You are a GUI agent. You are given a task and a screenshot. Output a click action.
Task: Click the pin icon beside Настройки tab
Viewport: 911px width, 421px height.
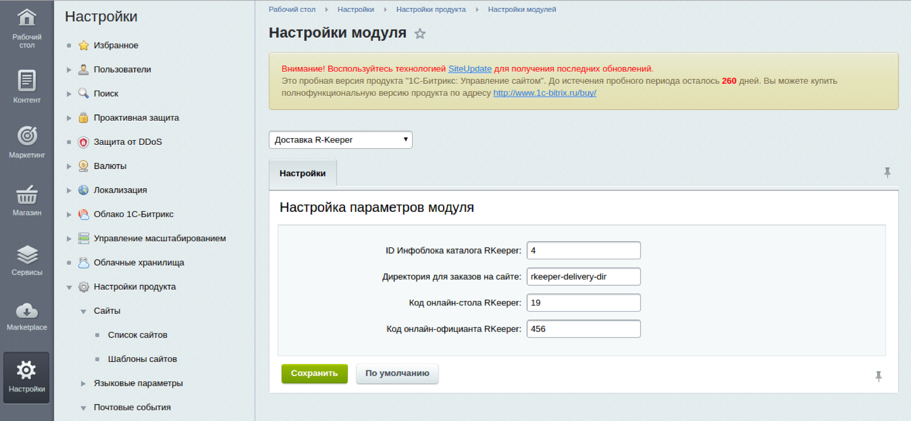pyautogui.click(x=887, y=173)
